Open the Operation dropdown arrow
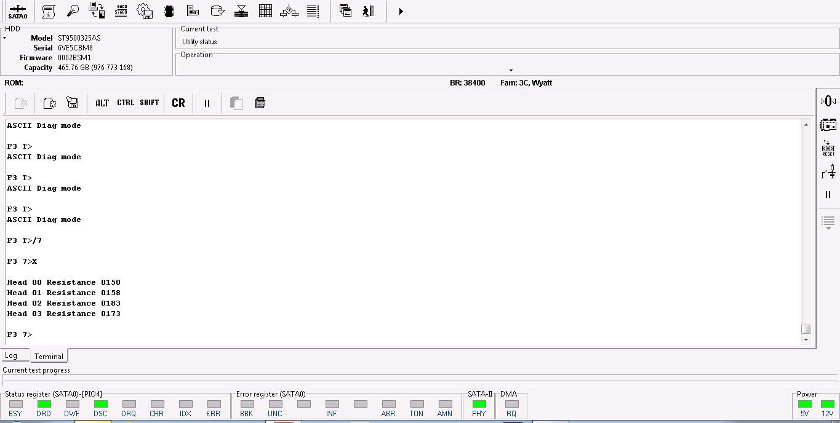840x423 pixels. coord(511,70)
